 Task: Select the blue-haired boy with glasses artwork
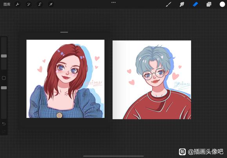pos(152,80)
